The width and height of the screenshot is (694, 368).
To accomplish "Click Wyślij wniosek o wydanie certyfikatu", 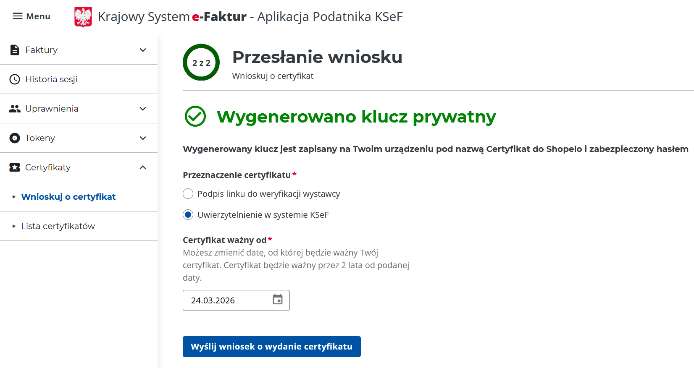I will pyautogui.click(x=271, y=347).
